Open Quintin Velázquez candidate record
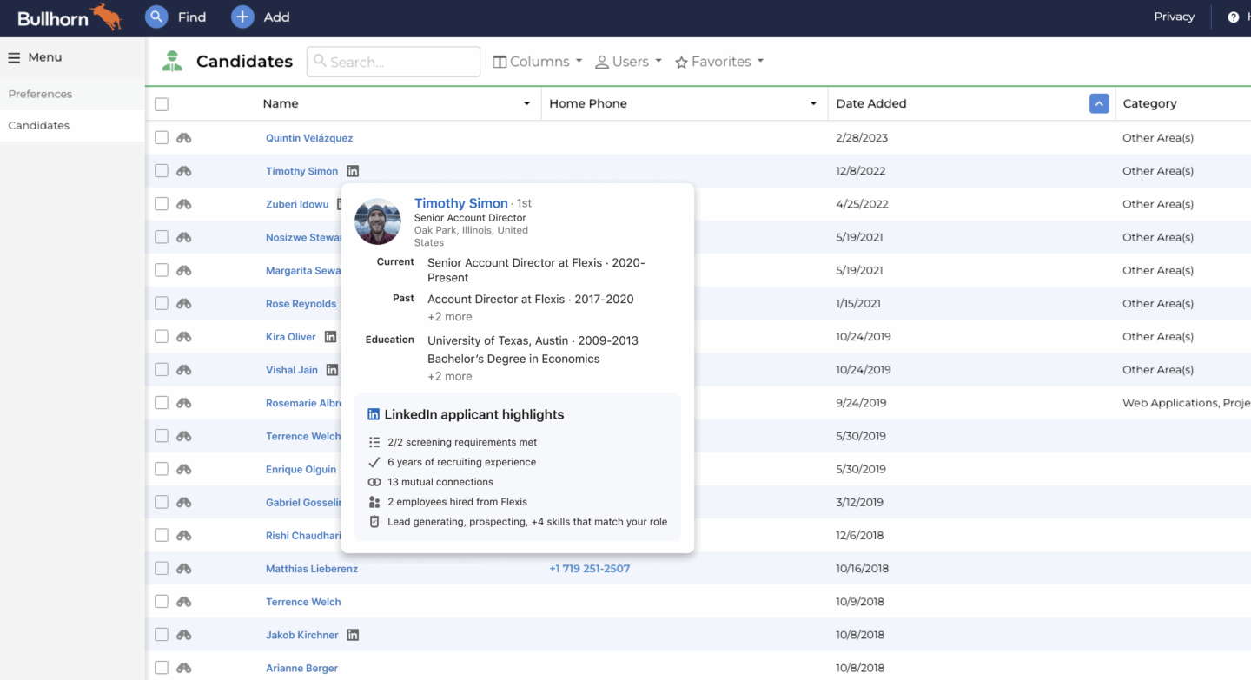Viewport: 1251px width, 680px height. coord(309,138)
